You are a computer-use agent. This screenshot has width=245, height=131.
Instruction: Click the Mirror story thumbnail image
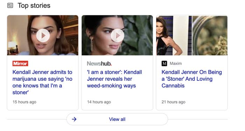click(x=43, y=35)
